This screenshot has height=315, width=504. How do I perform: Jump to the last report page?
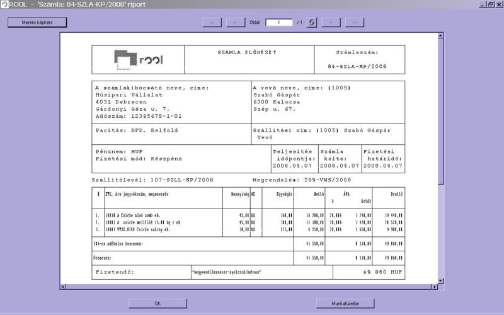(355, 22)
